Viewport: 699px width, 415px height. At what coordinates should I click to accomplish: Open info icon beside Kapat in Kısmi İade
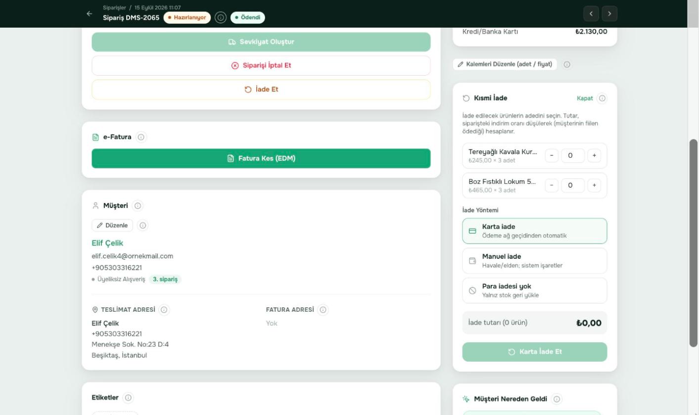click(603, 98)
